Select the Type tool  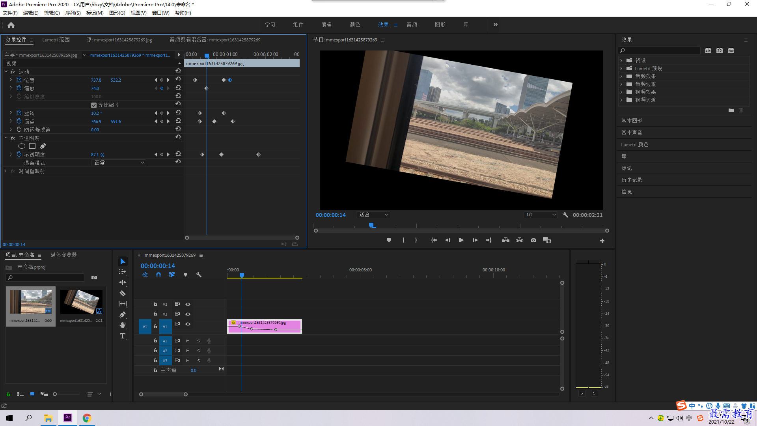(123, 336)
